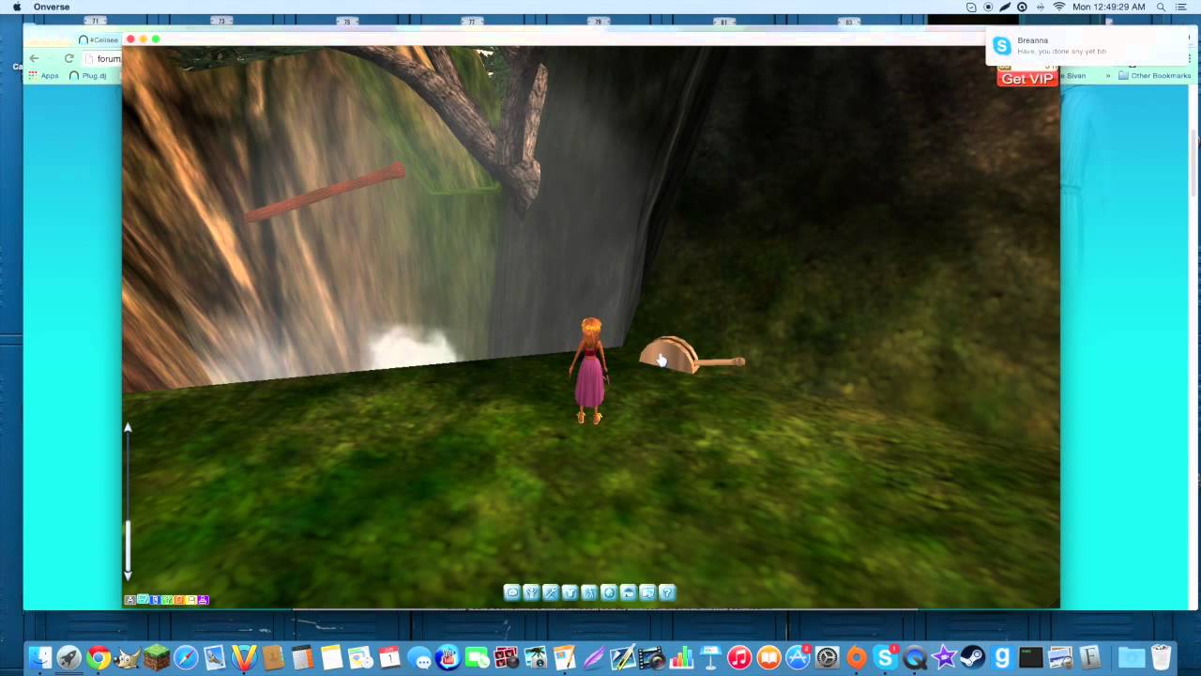Open Skype from the Dock
The image size is (1201, 676).
click(885, 658)
